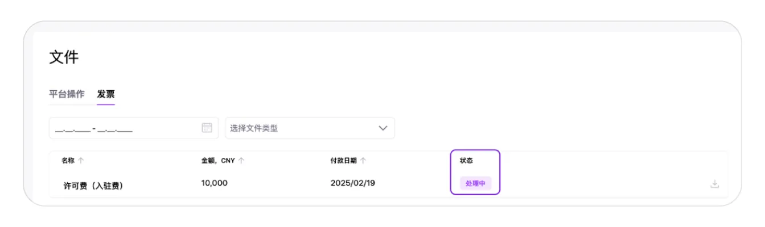The image size is (765, 227).
Task: Click the sort arrow beside 付款日期
Action: (363, 161)
